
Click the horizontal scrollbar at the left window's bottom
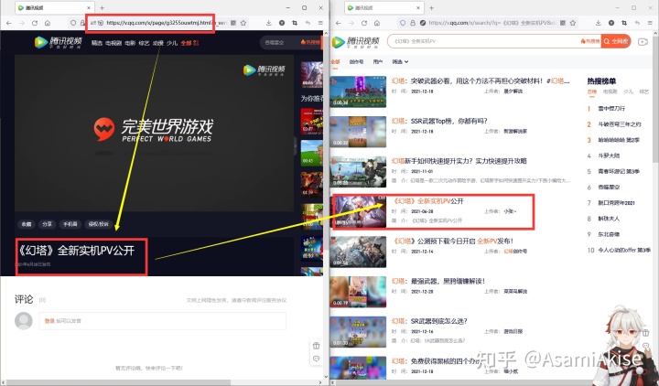click(118, 382)
